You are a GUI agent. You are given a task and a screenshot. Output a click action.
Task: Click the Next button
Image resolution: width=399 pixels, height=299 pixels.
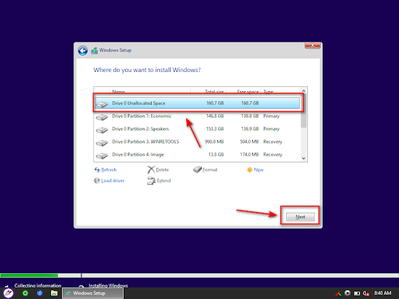[300, 217]
